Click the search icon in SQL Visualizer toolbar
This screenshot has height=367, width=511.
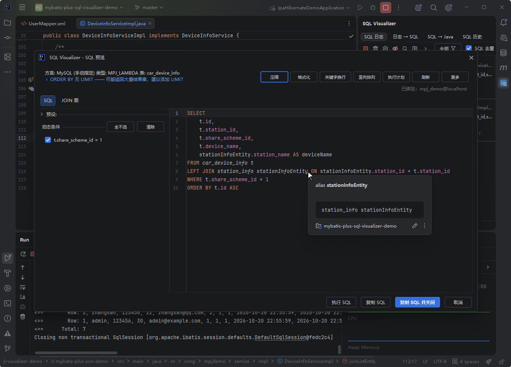405,48
